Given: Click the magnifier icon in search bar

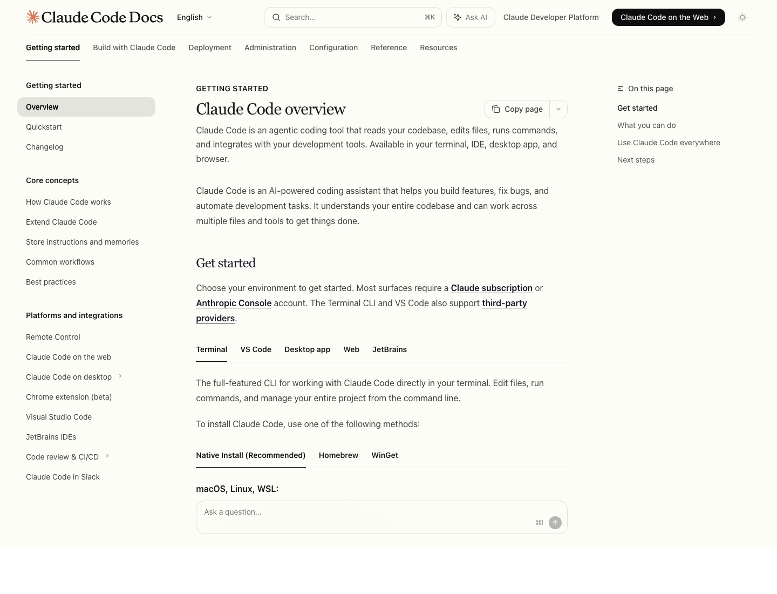Looking at the screenshot, I should [276, 17].
